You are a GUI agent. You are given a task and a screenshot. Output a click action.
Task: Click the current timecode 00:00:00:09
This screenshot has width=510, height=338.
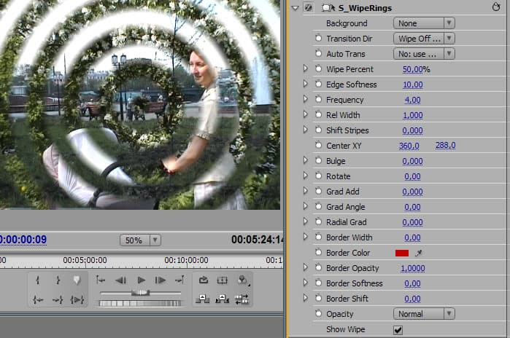click(x=23, y=240)
